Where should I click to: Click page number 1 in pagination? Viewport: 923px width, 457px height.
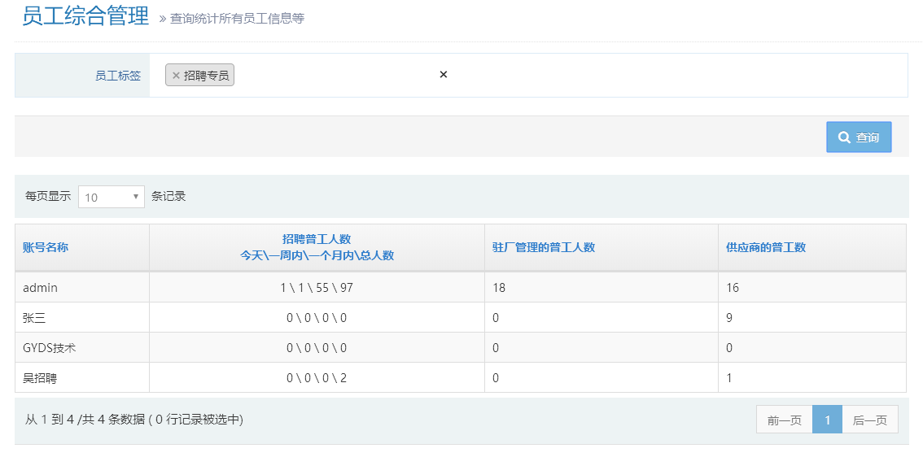tap(827, 420)
